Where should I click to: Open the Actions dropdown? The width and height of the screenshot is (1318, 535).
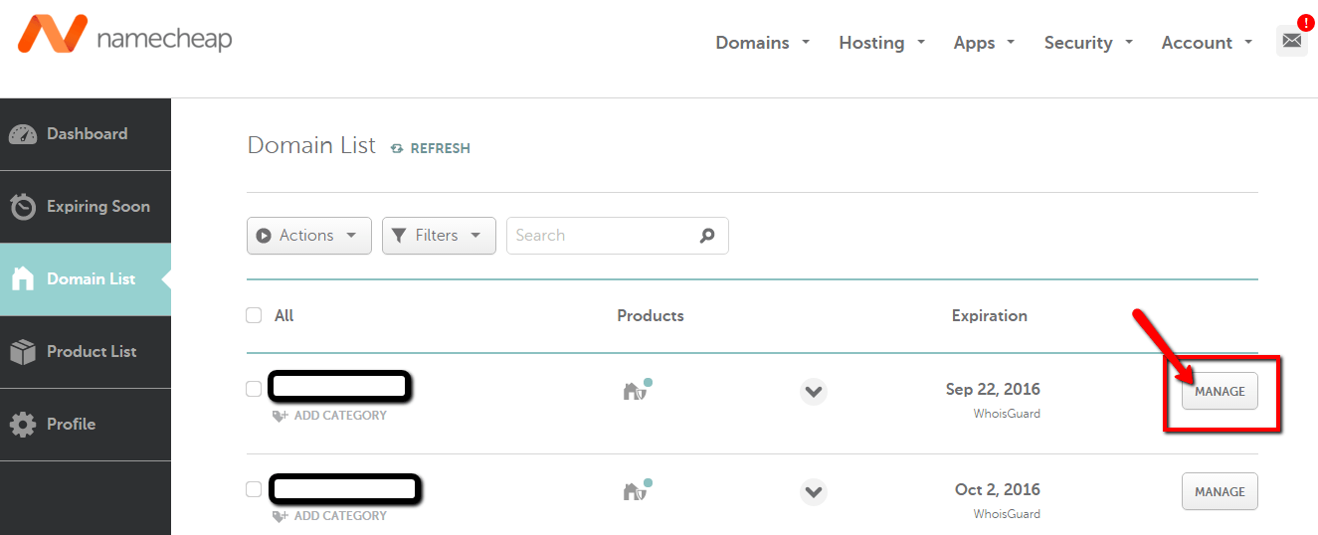(308, 236)
